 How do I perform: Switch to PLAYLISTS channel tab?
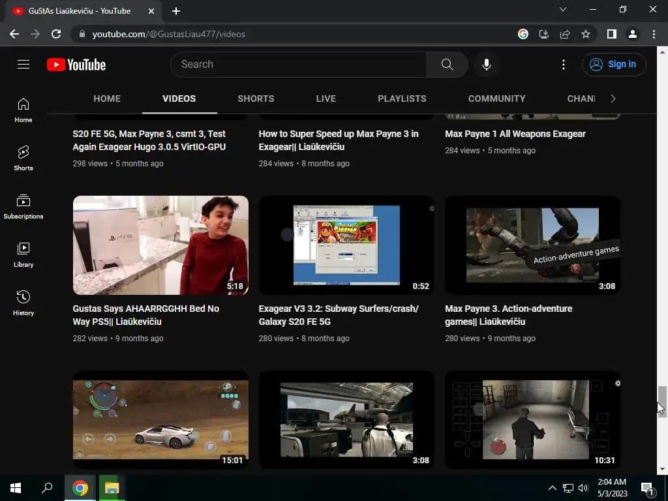point(402,99)
